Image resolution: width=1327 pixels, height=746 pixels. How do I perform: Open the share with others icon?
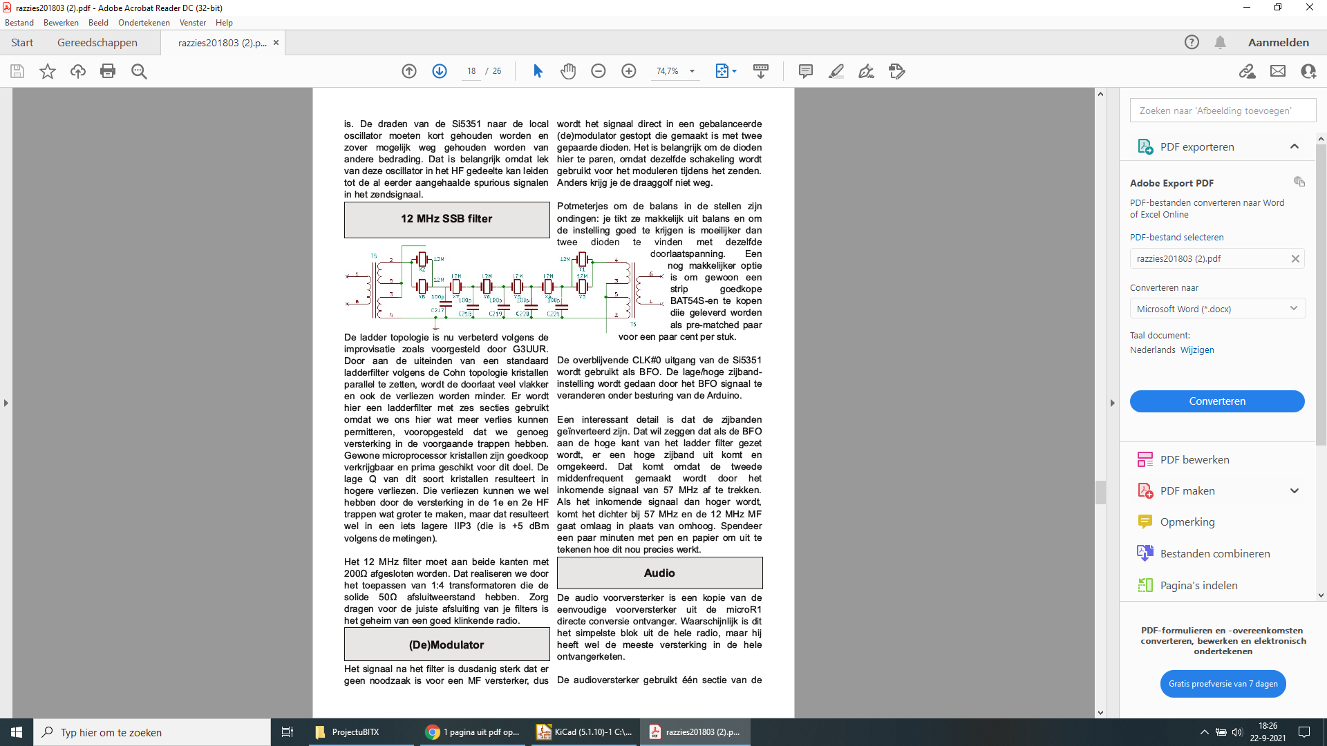pyautogui.click(x=1308, y=71)
